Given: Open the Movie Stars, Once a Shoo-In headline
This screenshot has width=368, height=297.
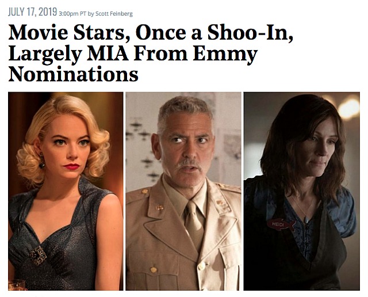Looking at the screenshot, I should tap(151, 53).
